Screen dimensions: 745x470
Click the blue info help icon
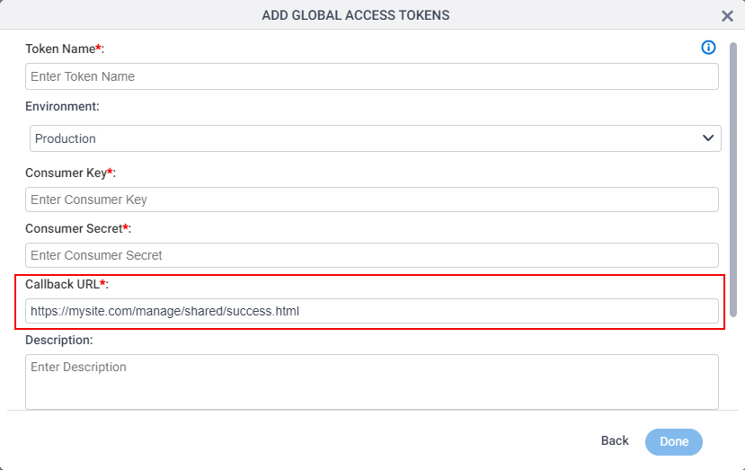click(708, 48)
